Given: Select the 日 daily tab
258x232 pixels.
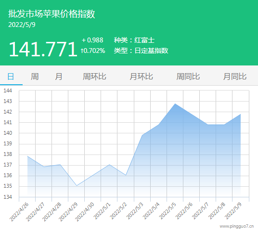Looking at the screenshot, I should [11, 77].
